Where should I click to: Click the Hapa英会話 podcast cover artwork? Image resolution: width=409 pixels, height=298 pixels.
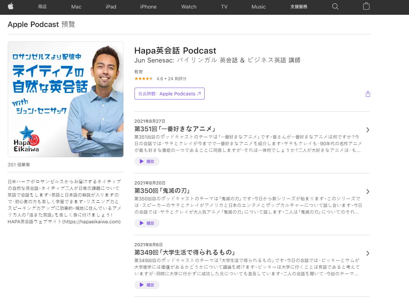pos(65,99)
